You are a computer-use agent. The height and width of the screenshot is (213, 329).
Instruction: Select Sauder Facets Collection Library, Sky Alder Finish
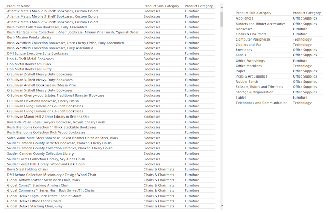[x=46, y=159]
